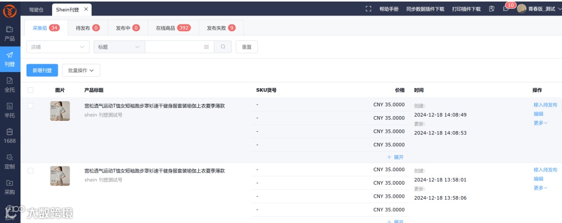Image resolution: width=562 pixels, height=223 pixels.
Task: Open messages icon with badge 10
Action: click(x=506, y=9)
